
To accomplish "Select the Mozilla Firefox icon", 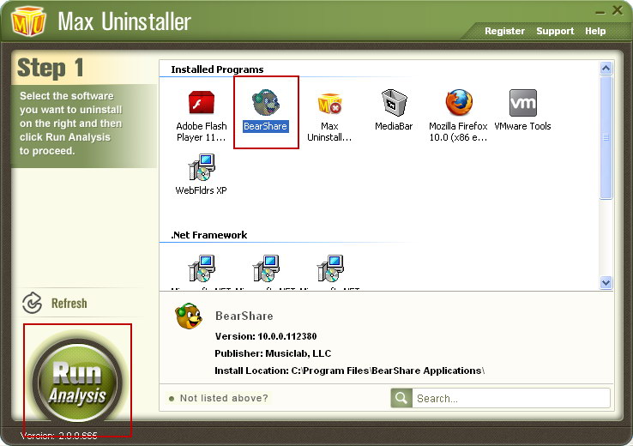I will [x=459, y=103].
